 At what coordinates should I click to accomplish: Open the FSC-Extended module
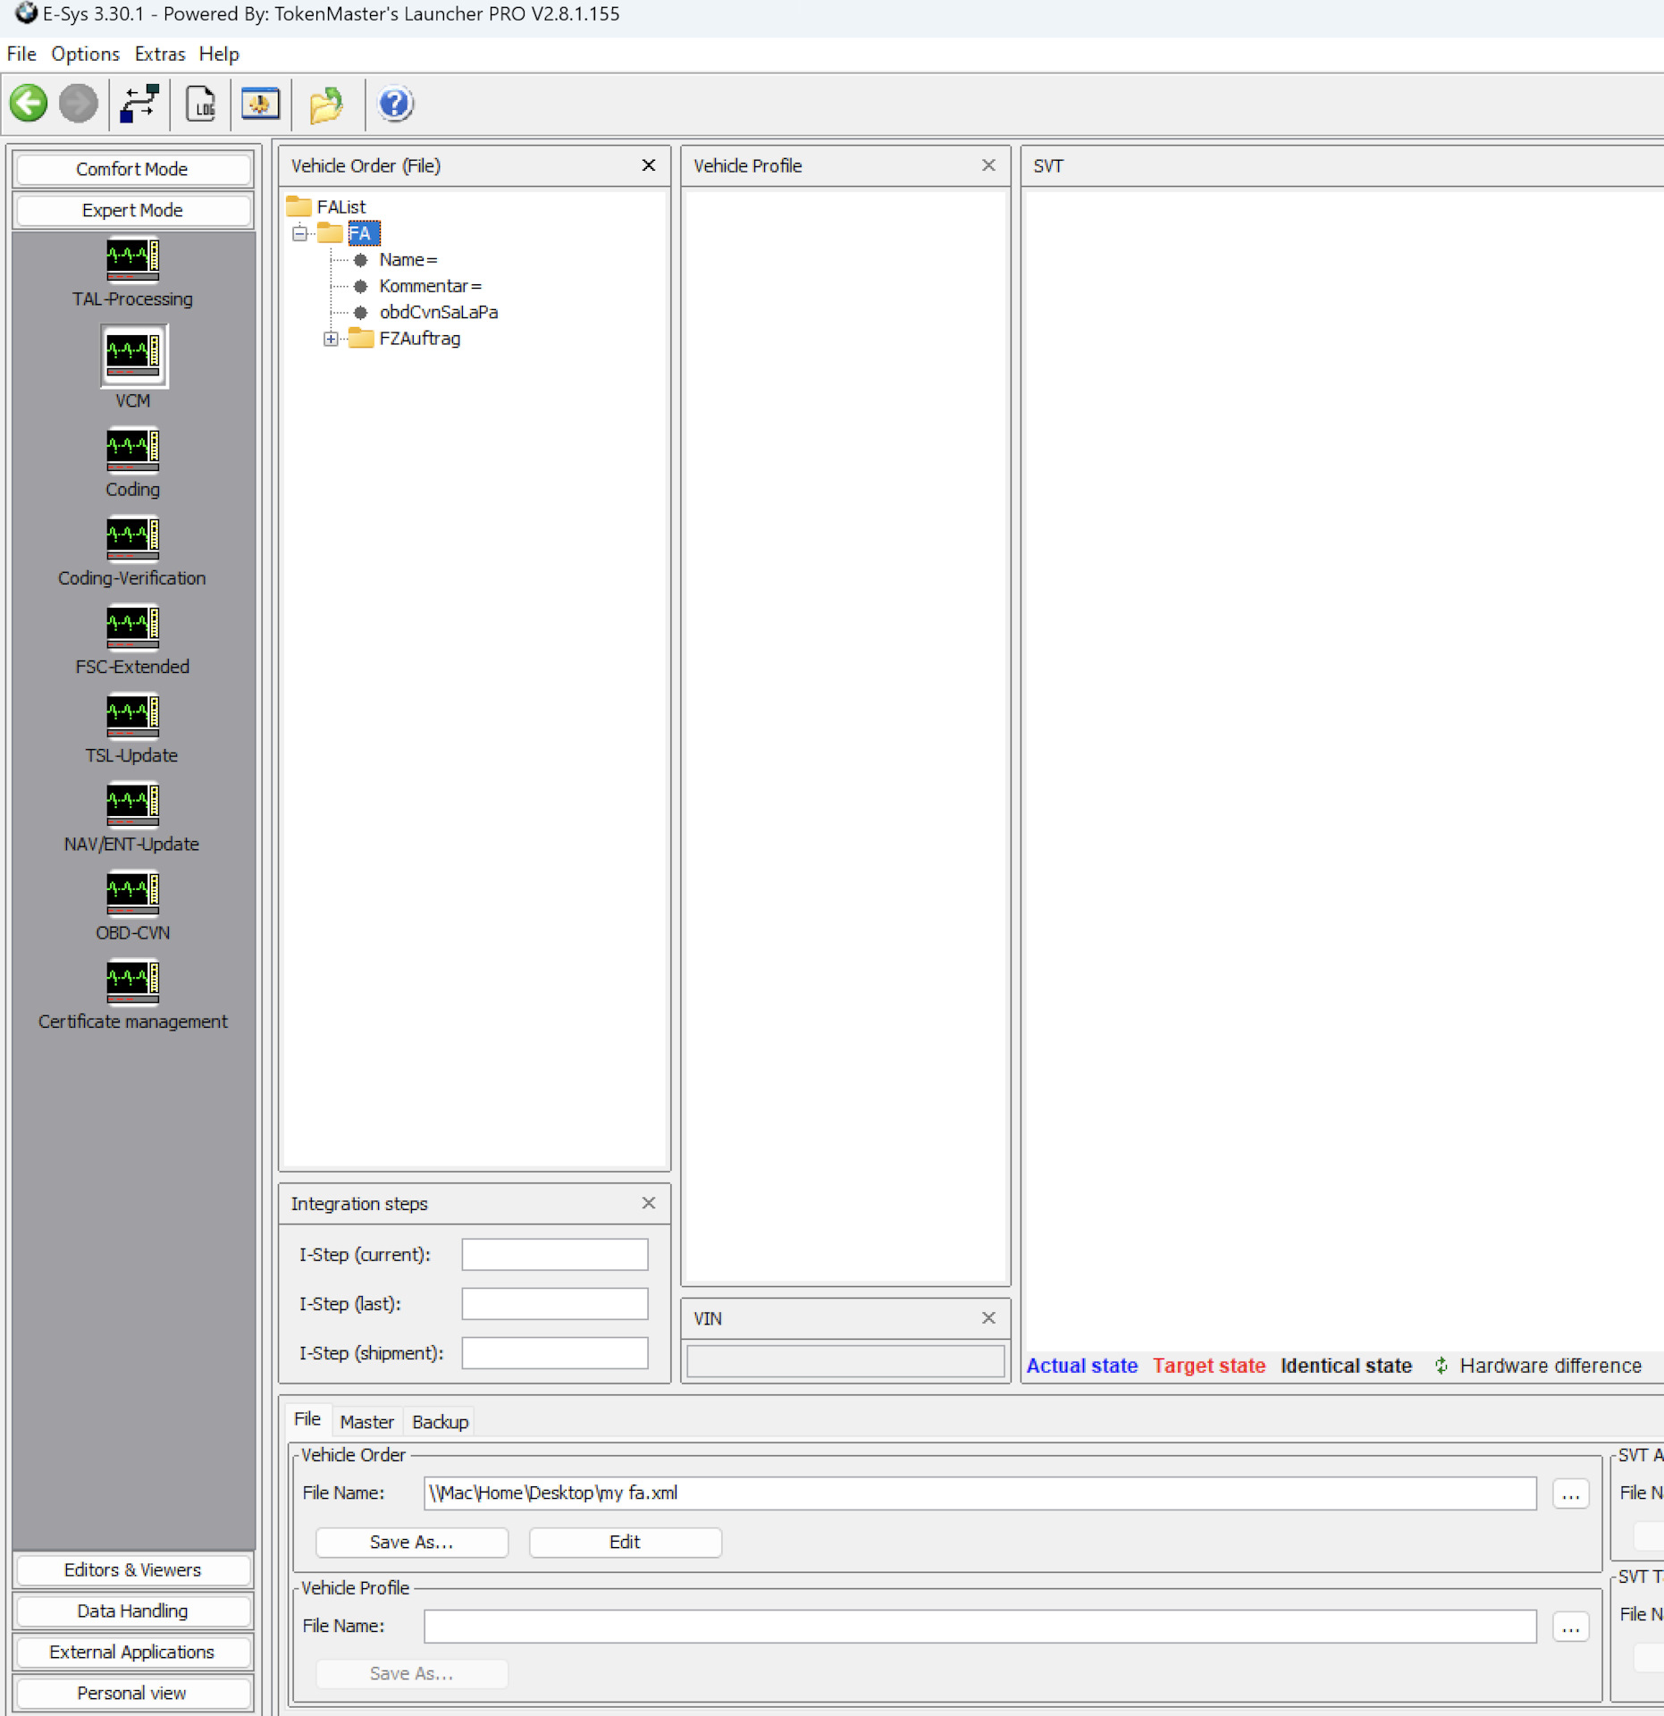[x=132, y=627]
